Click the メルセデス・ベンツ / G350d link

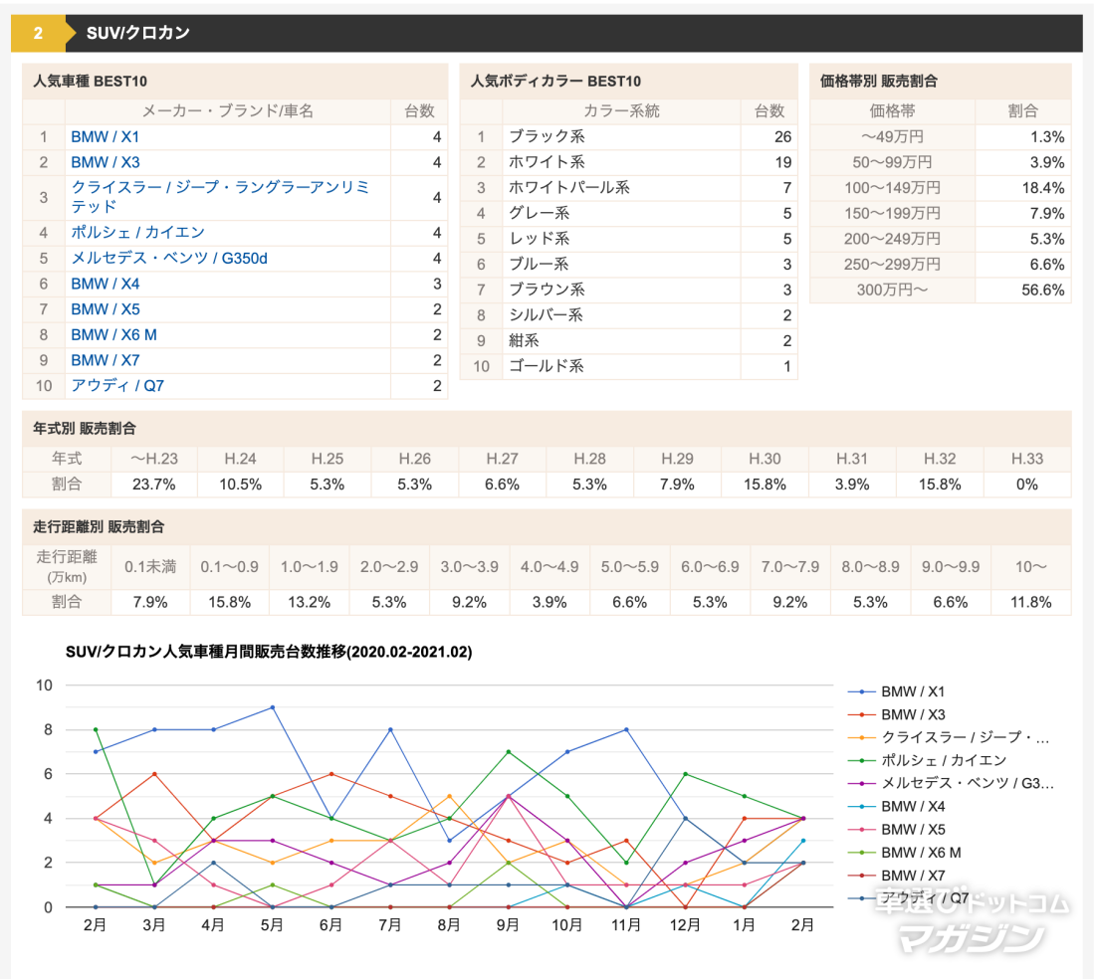coord(169,259)
